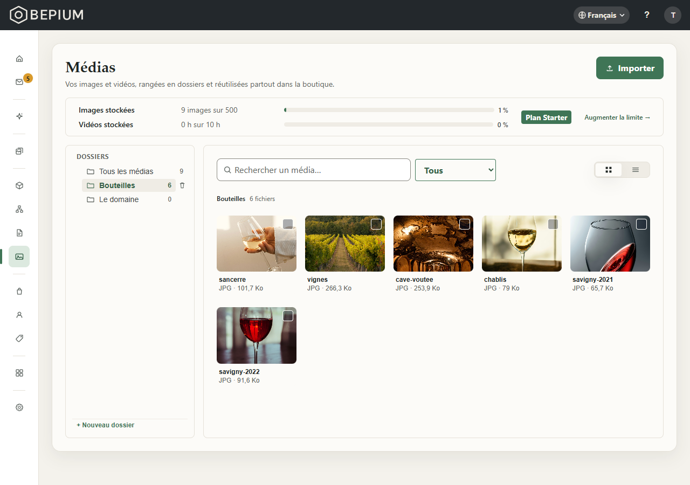The height and width of the screenshot is (485, 690).
Task: Open the box-shaped products icon
Action: coord(19,185)
